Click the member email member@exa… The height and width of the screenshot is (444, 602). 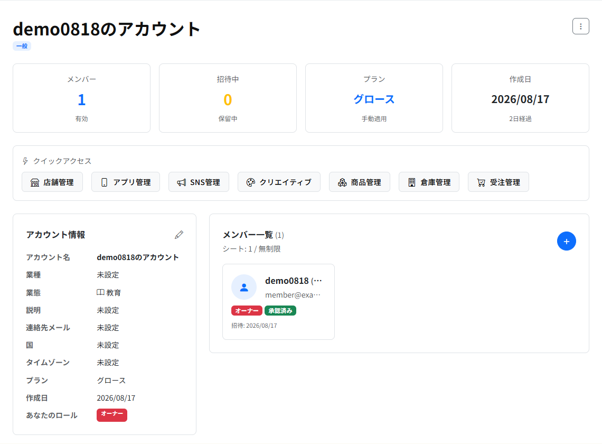[293, 295]
